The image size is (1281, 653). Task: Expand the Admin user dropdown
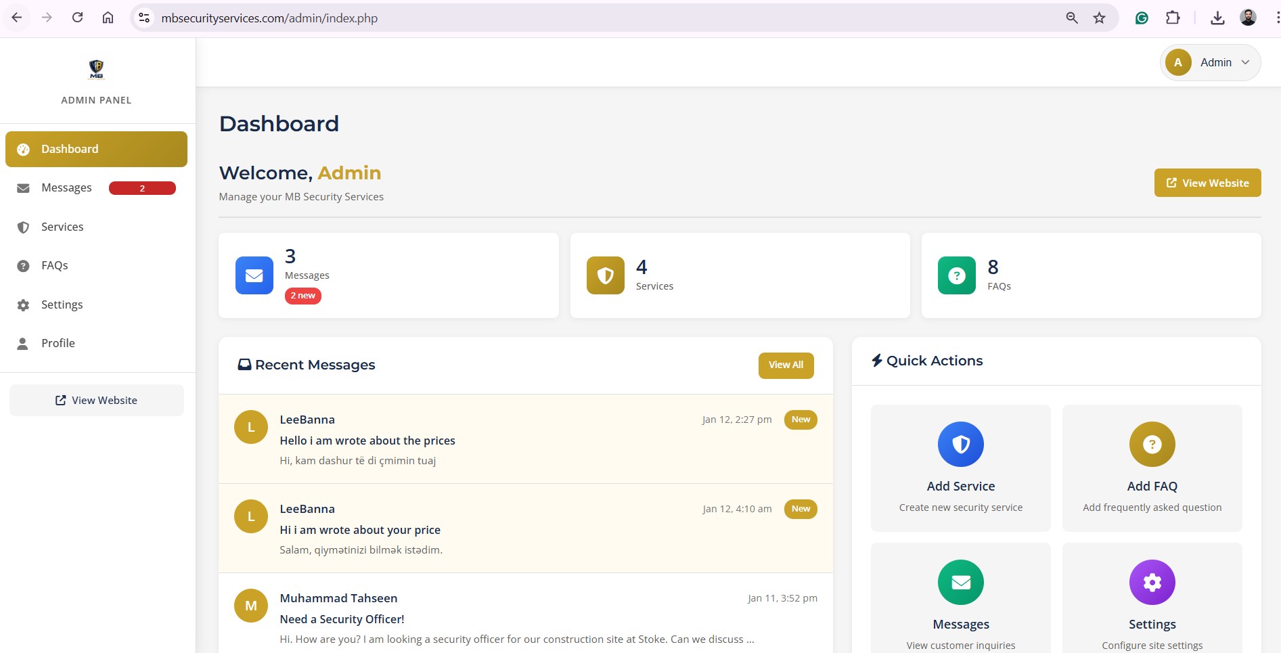(1210, 62)
